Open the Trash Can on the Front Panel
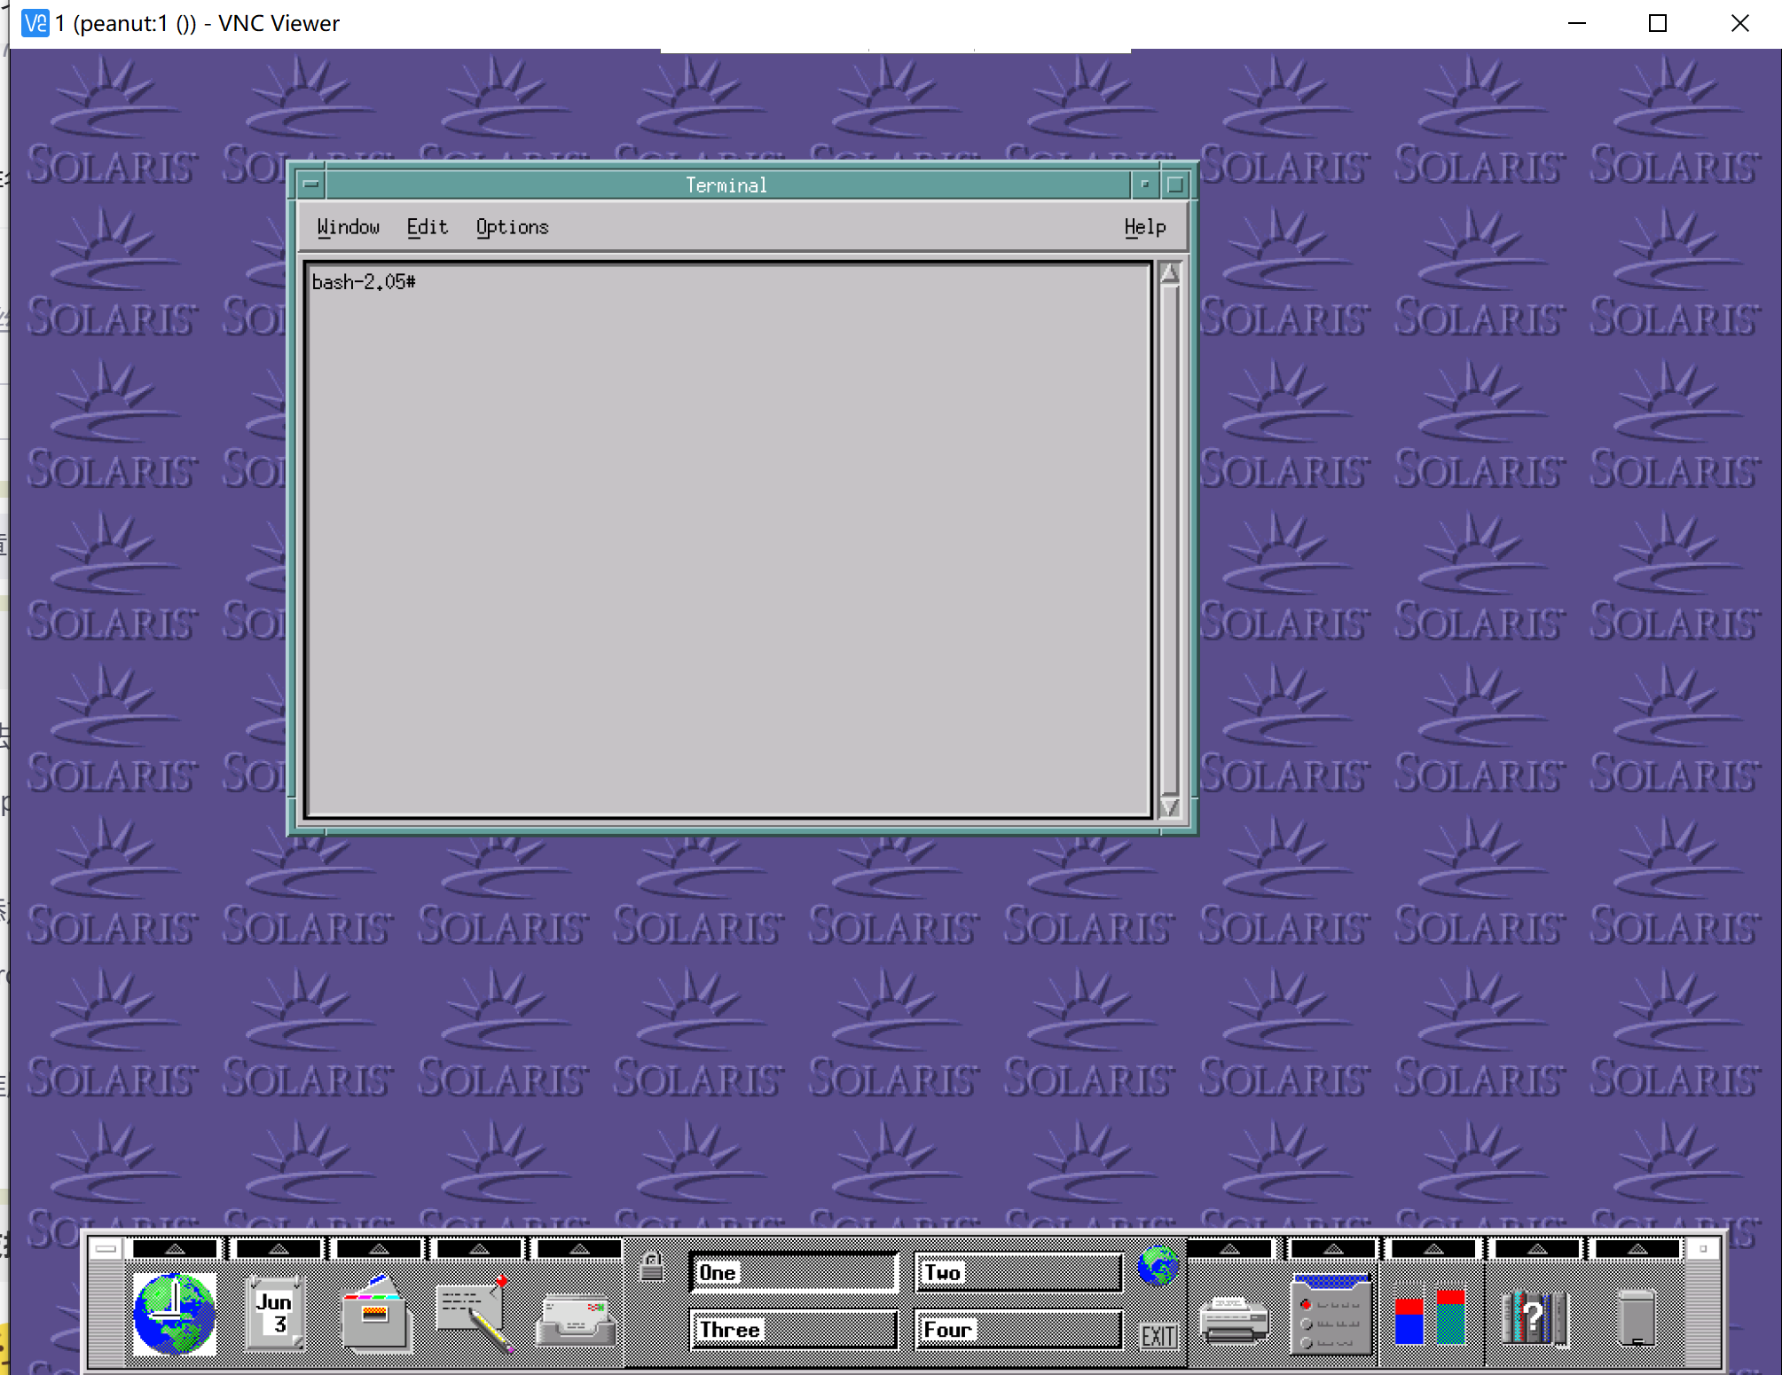Screen dimensions: 1782x1375 point(1635,1319)
